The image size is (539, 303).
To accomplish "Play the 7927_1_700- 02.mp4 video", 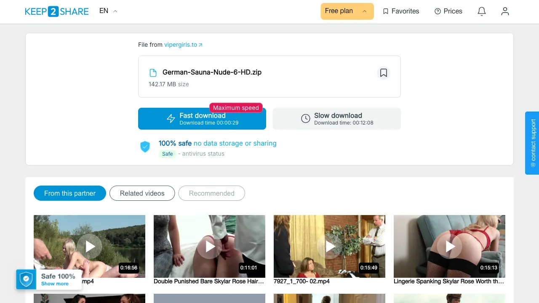I will (x=329, y=246).
